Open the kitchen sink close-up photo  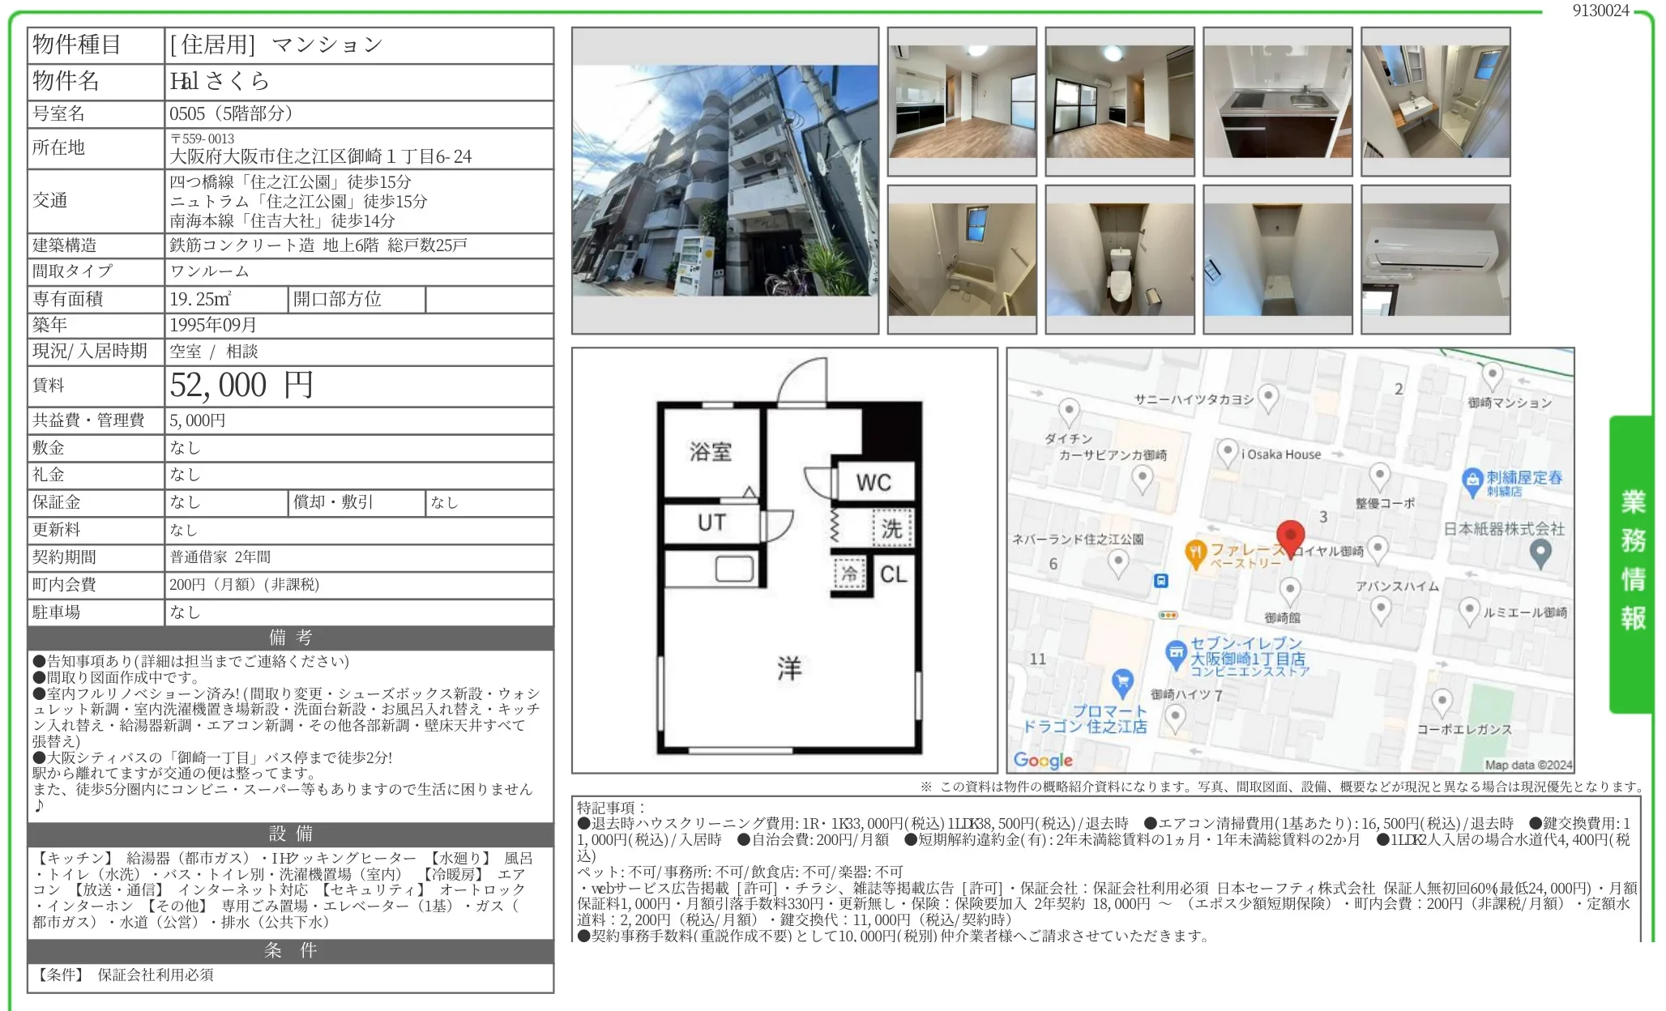tap(1277, 101)
